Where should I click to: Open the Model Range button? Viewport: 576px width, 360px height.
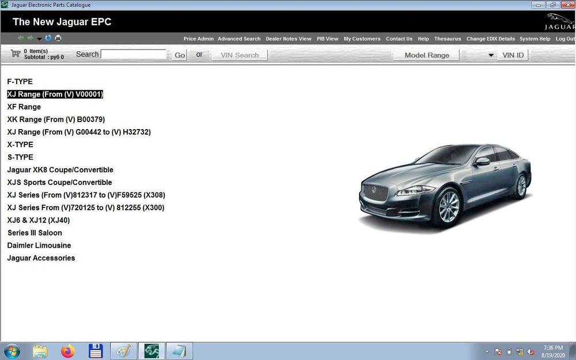click(426, 55)
